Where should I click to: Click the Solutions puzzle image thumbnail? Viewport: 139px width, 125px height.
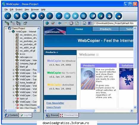click(x=126, y=79)
